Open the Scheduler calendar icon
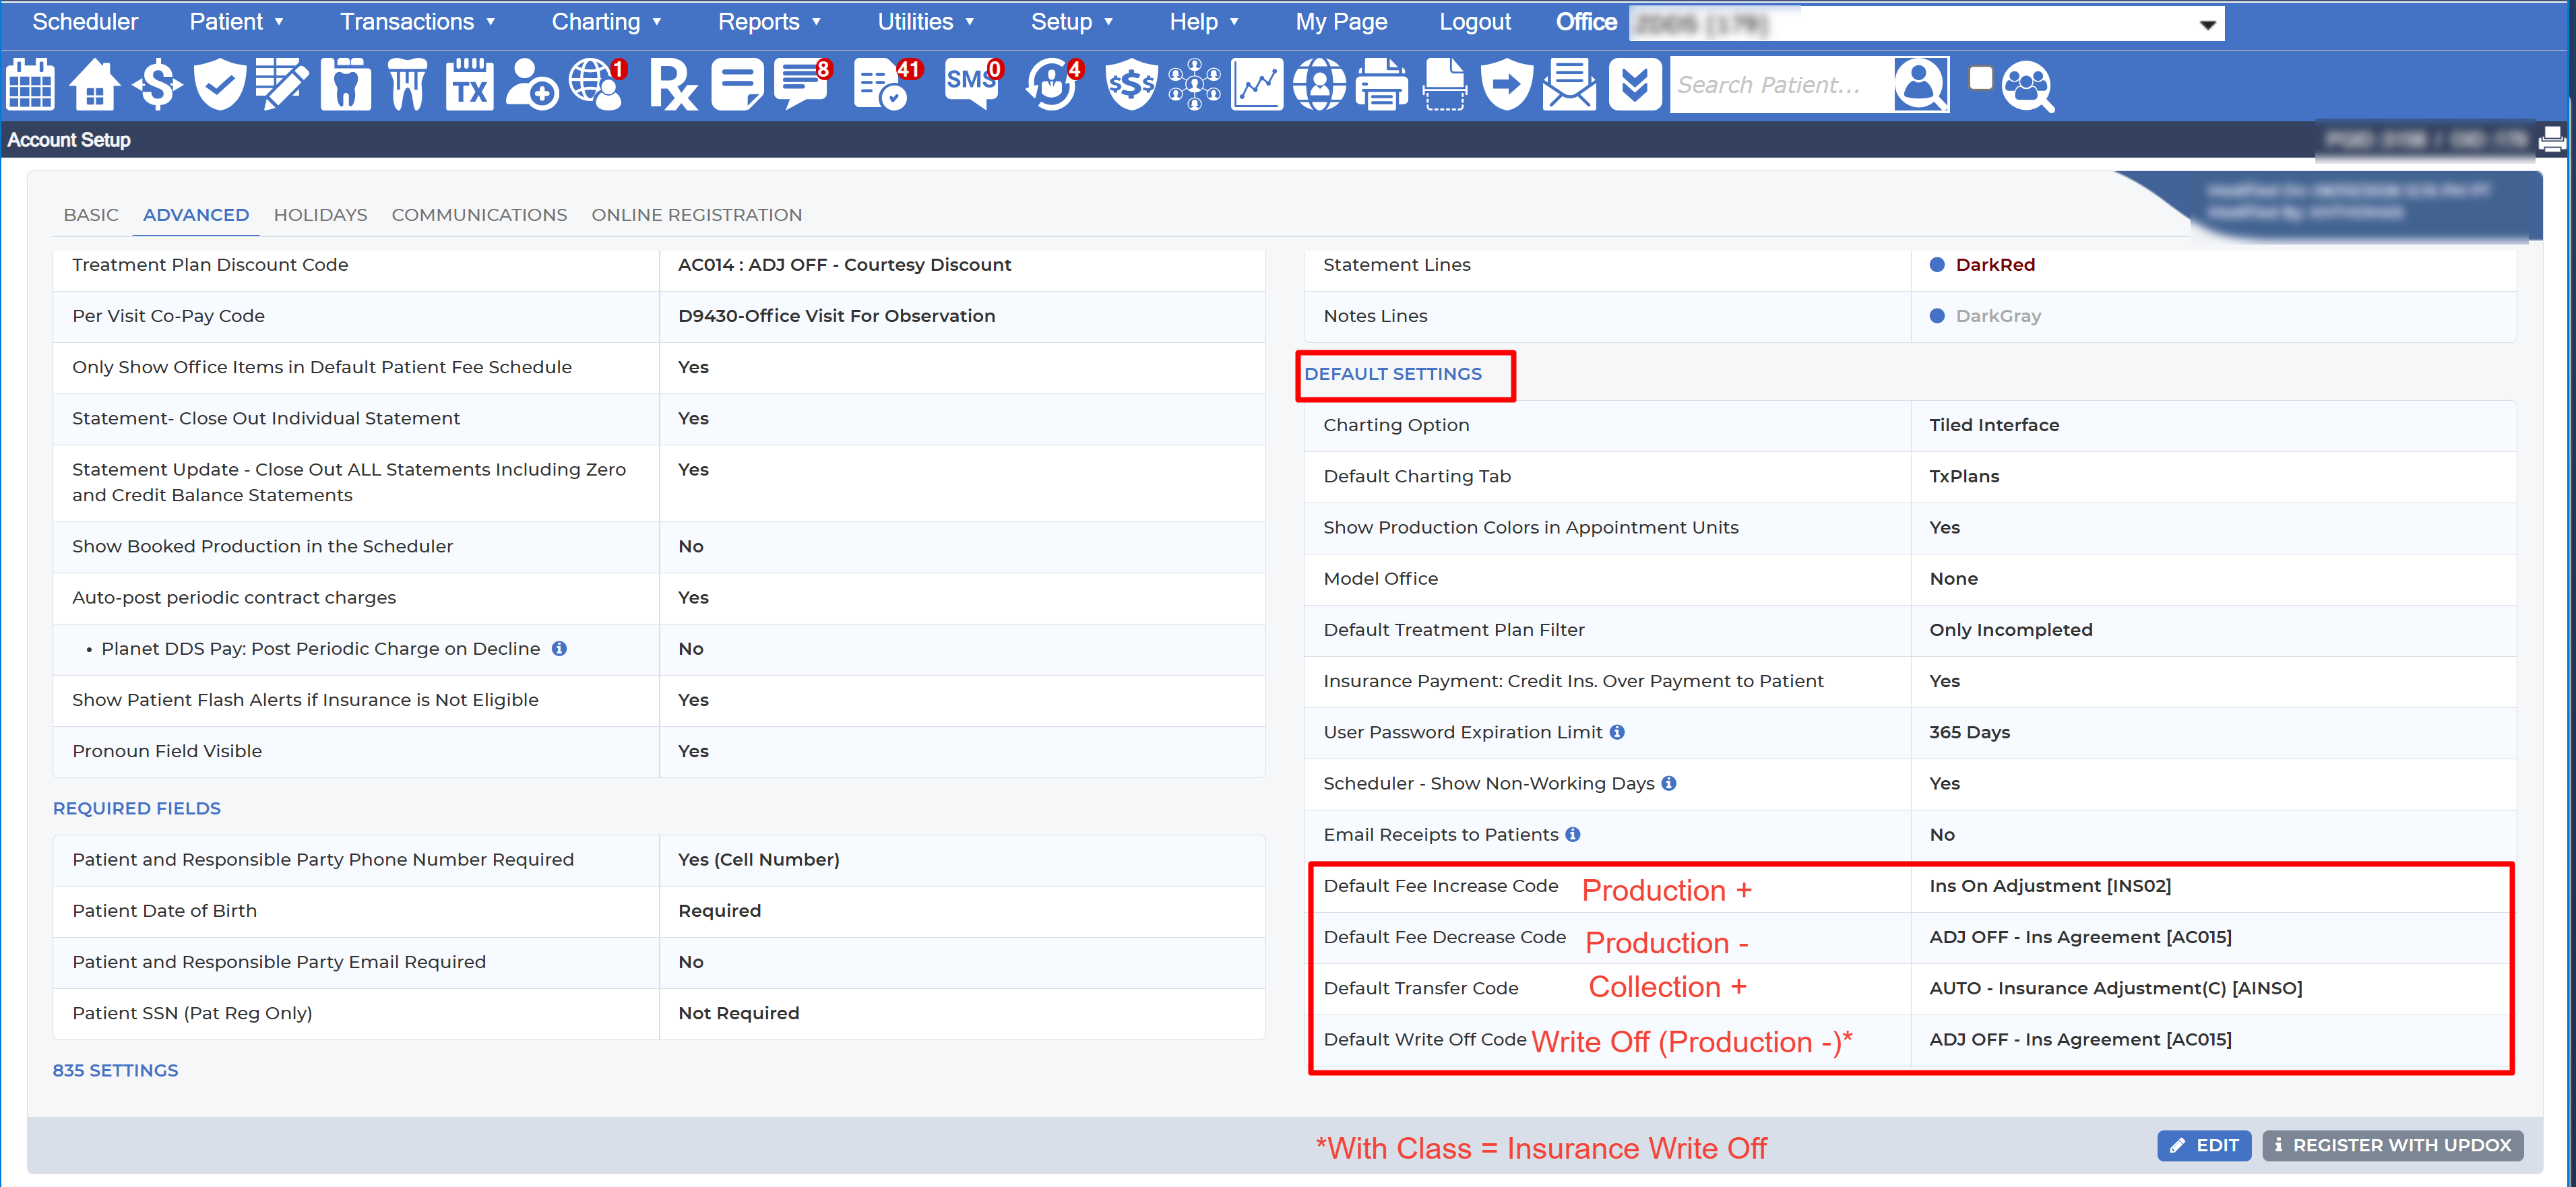 click(30, 85)
